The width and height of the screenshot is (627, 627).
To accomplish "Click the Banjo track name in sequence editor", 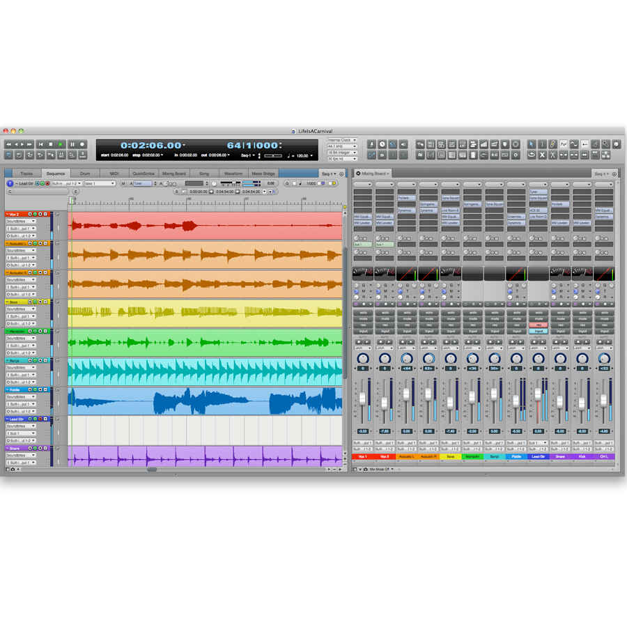I will click(15, 361).
